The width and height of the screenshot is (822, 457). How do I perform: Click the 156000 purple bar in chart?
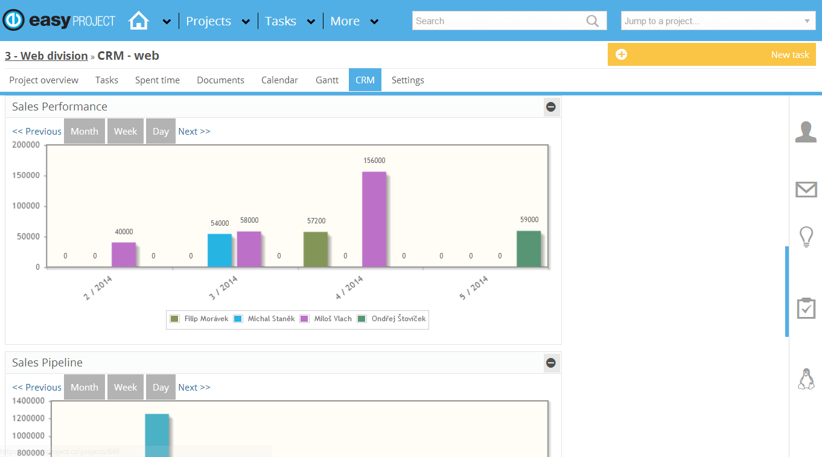point(374,219)
